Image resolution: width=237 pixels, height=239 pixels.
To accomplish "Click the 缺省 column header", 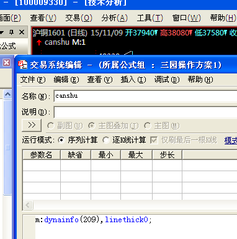I will coord(76,155).
